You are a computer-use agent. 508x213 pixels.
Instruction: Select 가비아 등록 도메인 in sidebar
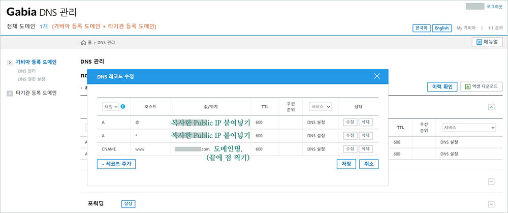coord(36,62)
